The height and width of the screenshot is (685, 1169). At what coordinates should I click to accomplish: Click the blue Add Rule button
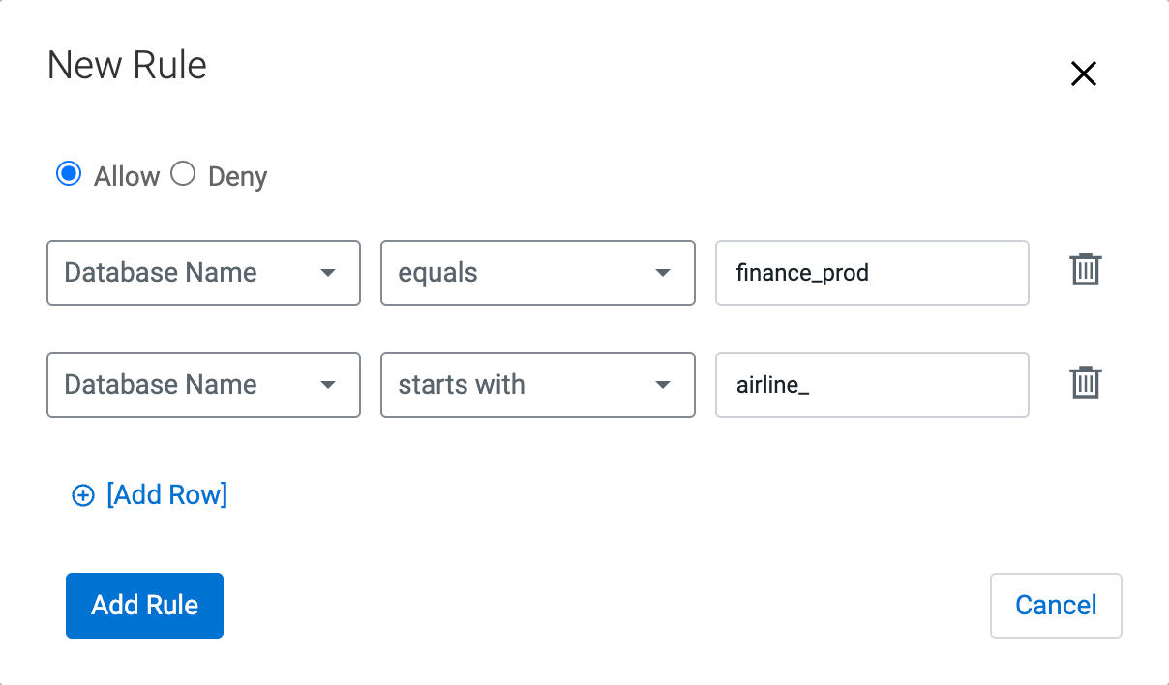(144, 606)
